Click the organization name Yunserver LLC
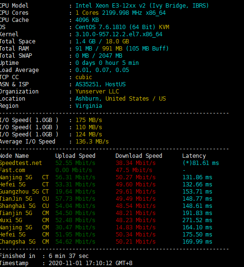 [97, 92]
